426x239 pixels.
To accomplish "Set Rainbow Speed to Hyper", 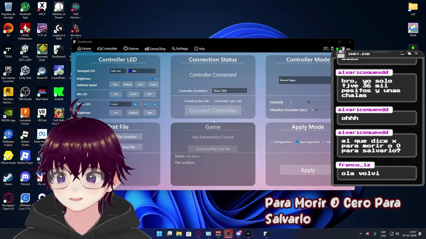I will [x=153, y=84].
